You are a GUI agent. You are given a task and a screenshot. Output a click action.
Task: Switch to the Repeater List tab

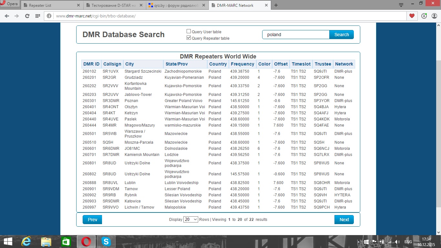pos(52,5)
